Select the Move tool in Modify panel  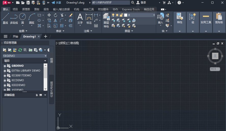tap(49, 15)
